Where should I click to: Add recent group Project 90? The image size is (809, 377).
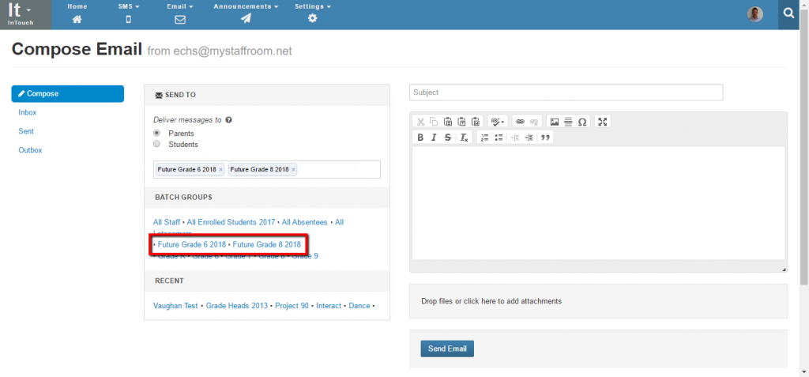point(292,306)
